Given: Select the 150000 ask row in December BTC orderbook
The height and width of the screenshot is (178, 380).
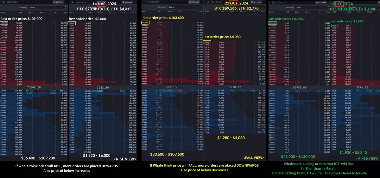Looking at the screenshot, I should pyautogui.click(x=300, y=23).
